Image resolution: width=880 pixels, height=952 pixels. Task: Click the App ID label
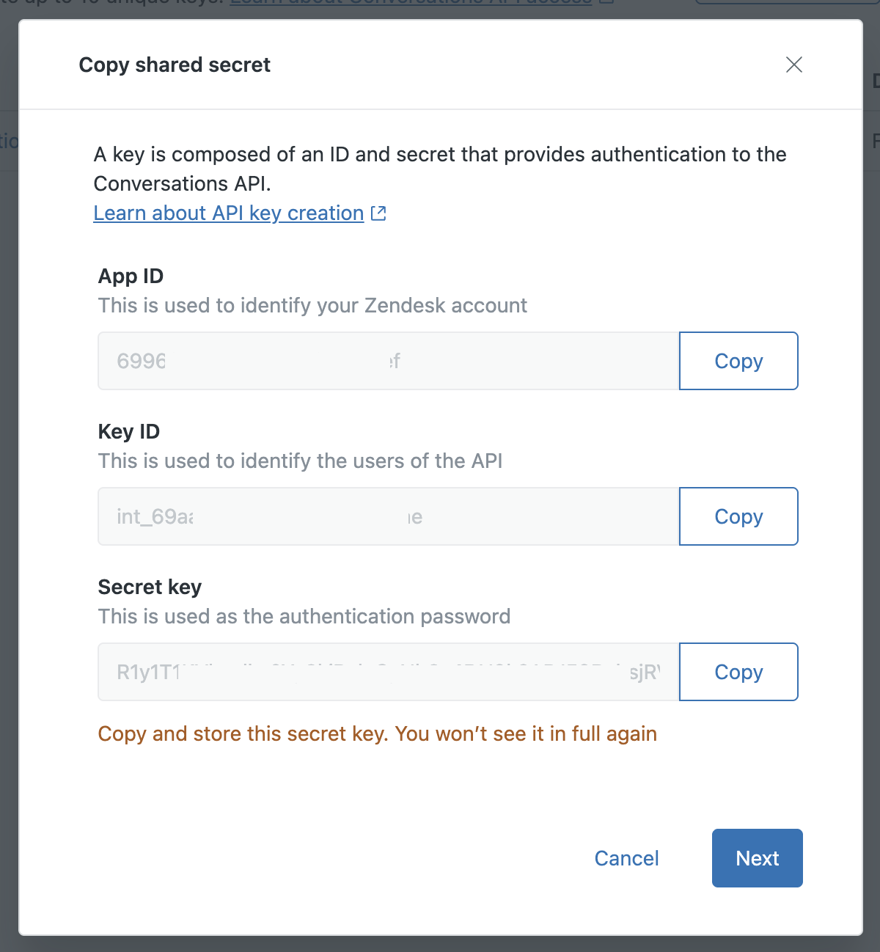131,276
